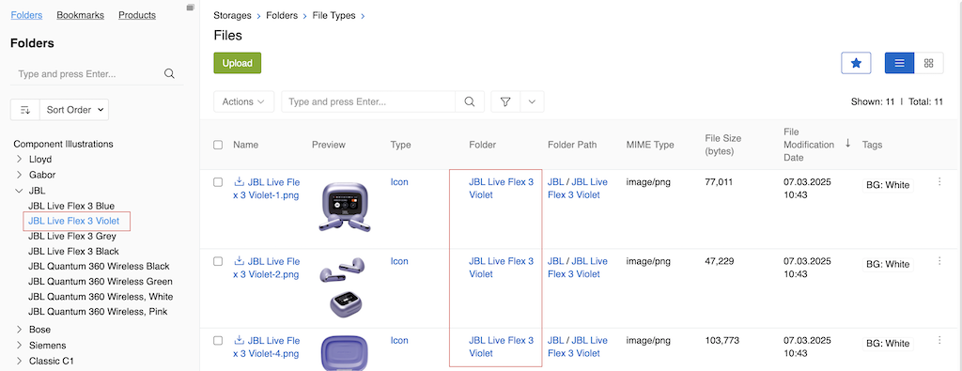Click the filter funnel icon
Viewport: 962px width, 371px height.
pos(505,101)
